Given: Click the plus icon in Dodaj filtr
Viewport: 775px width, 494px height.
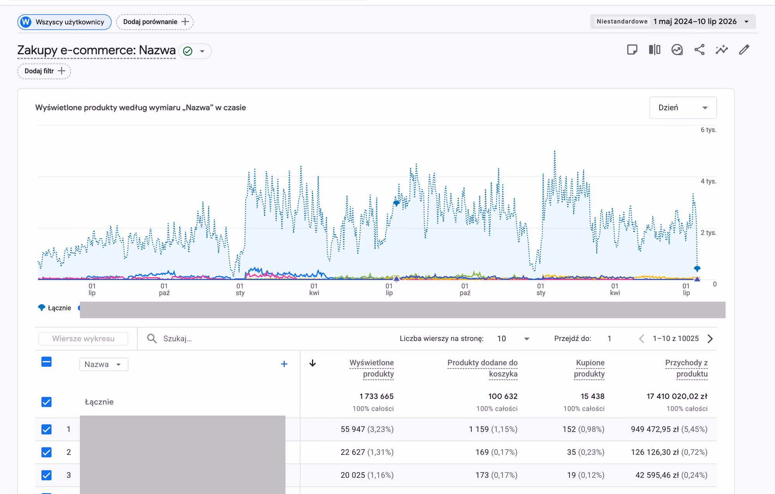Looking at the screenshot, I should click(61, 71).
